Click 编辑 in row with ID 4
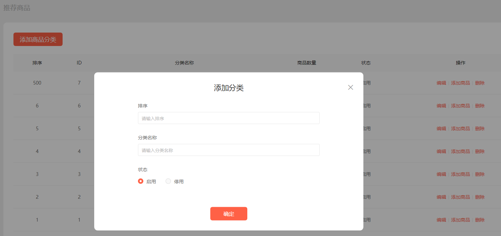501x236 pixels. click(x=441, y=151)
